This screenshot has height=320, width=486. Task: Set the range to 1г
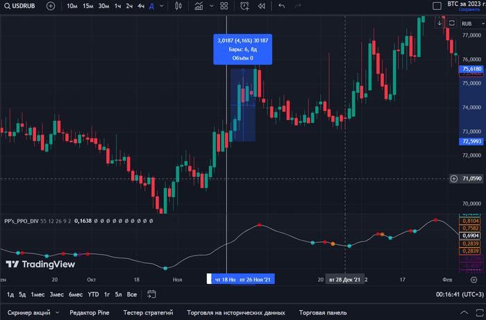pyautogui.click(x=107, y=294)
